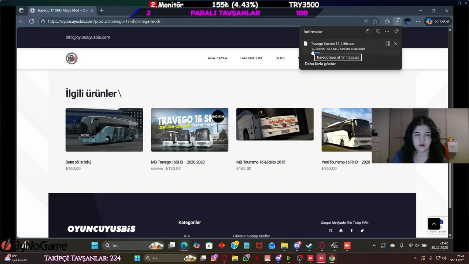Image resolution: width=469 pixels, height=264 pixels.
Task: Open a new tab with the plus icon
Action: [101, 10]
